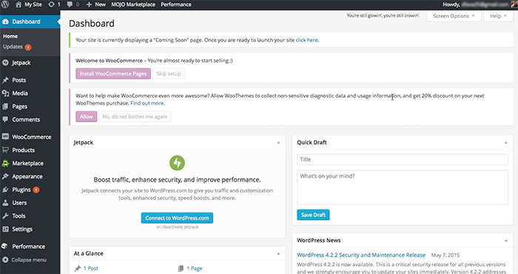Viewport: 518px width, 274px height.
Task: Open the Find out more link
Action: point(147,103)
